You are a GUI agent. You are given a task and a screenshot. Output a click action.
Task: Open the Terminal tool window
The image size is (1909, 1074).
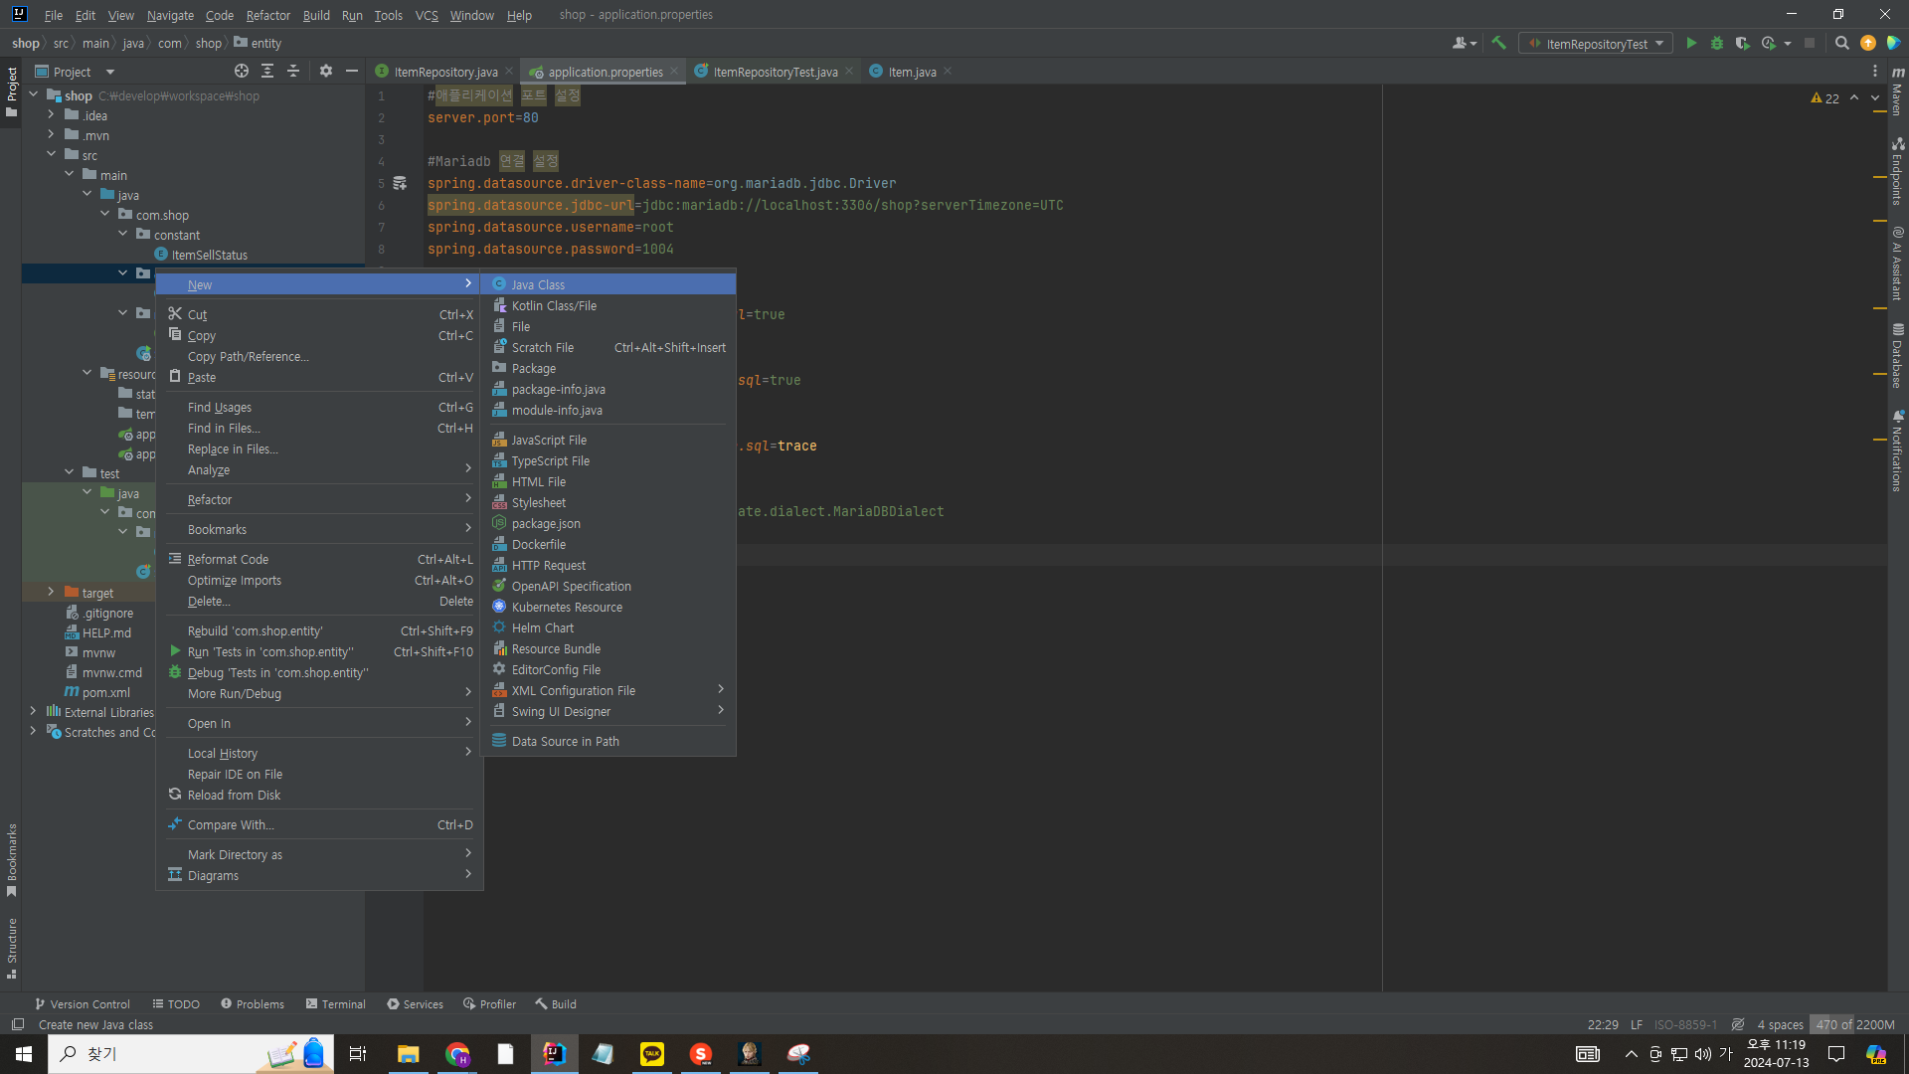pos(336,1004)
